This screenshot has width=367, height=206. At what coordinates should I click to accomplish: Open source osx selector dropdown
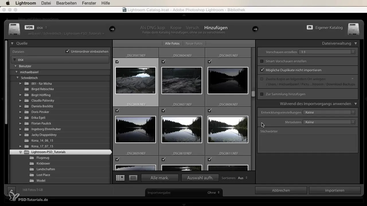tap(42, 27)
